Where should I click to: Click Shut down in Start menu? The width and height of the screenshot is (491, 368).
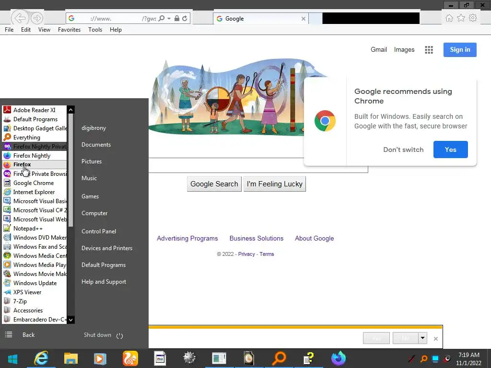[97, 335]
